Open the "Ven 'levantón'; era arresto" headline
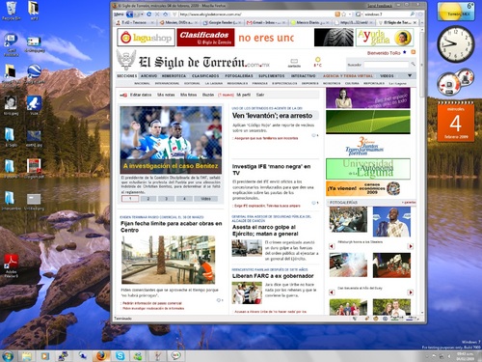 tap(272, 116)
